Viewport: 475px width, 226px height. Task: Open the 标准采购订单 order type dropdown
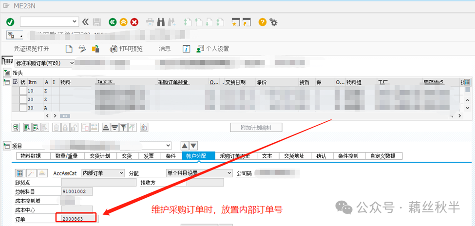pyautogui.click(x=72, y=63)
